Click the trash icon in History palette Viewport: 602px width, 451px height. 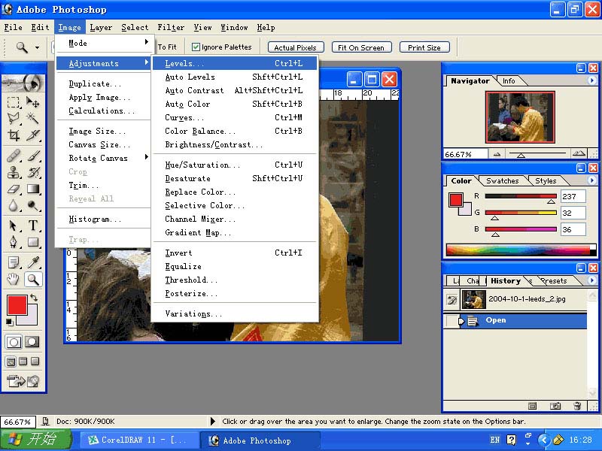click(577, 406)
